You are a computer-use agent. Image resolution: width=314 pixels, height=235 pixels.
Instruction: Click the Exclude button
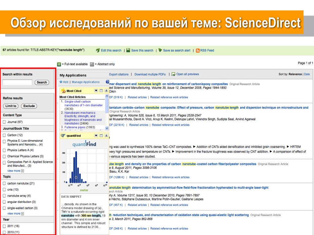pyautogui.click(x=29, y=106)
